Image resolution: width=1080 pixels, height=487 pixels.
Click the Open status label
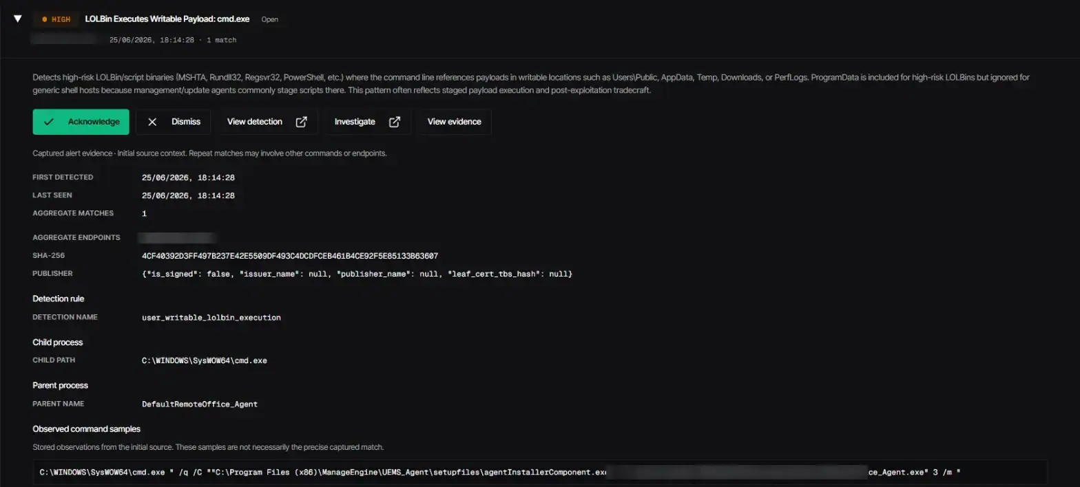tap(270, 19)
